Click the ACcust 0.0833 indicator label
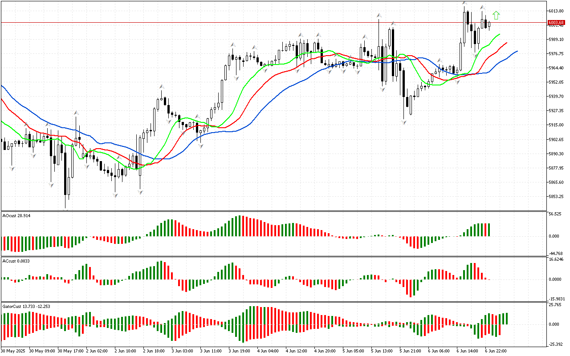570x356 pixels. click(16, 261)
